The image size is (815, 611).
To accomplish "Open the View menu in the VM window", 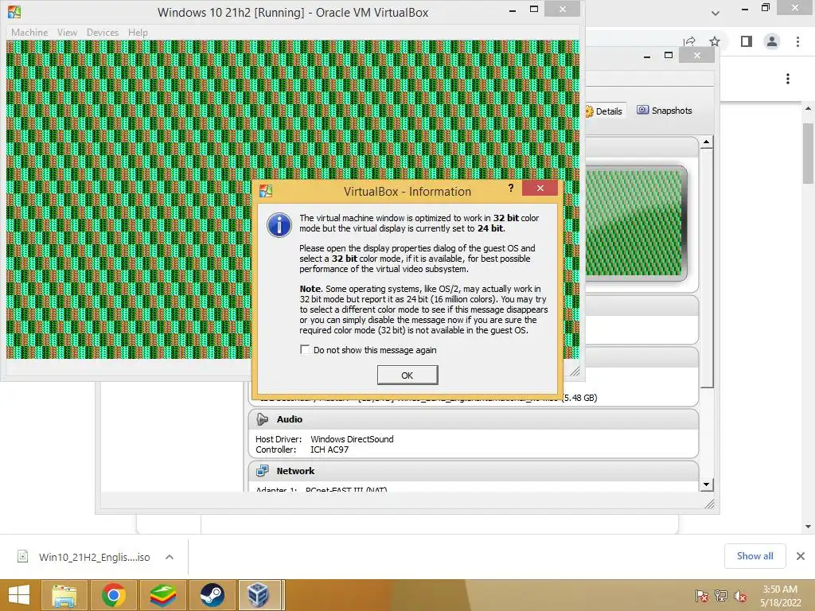I will coord(67,32).
